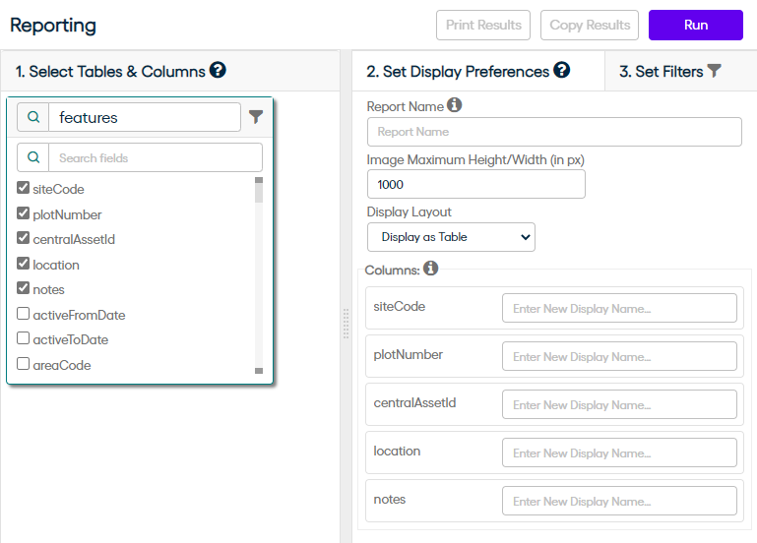Image resolution: width=757 pixels, height=543 pixels.
Task: Enable the activeFromDate checkbox
Action: (24, 315)
